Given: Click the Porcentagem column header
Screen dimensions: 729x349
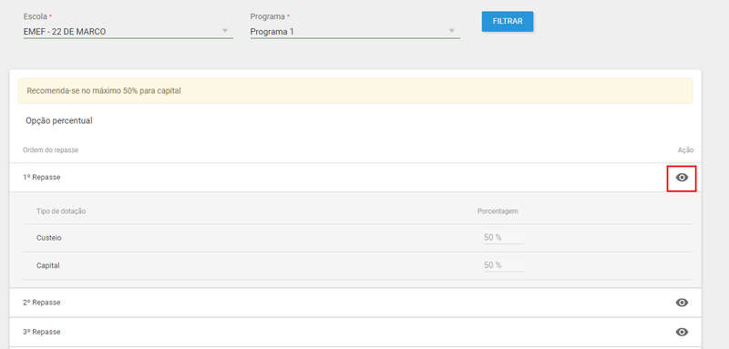Looking at the screenshot, I should pos(498,211).
